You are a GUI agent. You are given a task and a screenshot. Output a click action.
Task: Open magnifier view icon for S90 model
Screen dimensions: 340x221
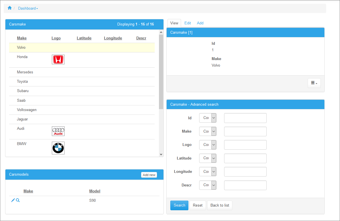18,200
